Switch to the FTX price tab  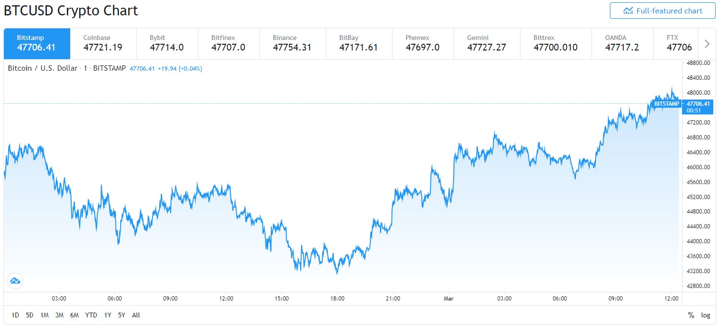pyautogui.click(x=676, y=43)
